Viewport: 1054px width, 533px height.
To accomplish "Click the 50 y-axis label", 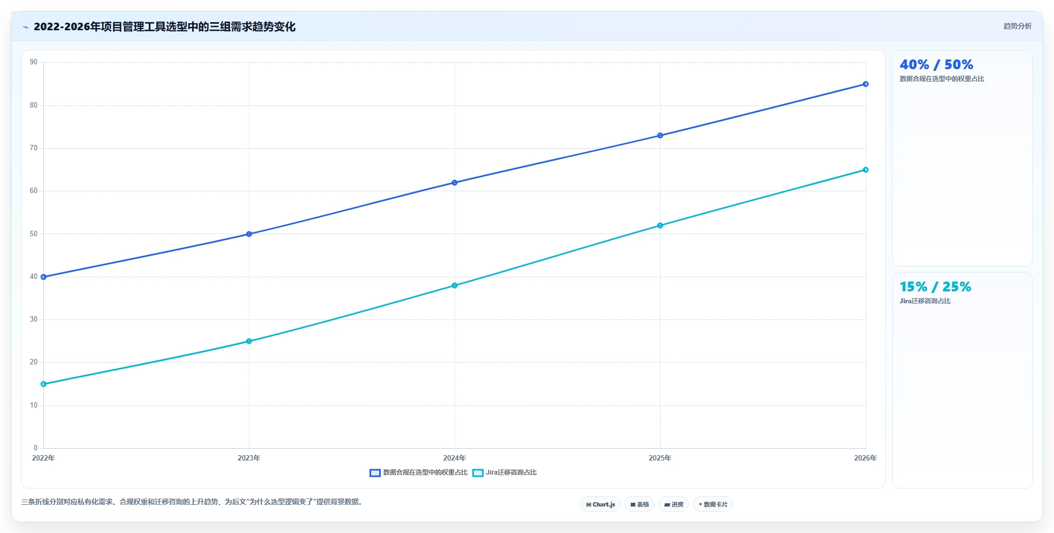I will click(x=34, y=234).
